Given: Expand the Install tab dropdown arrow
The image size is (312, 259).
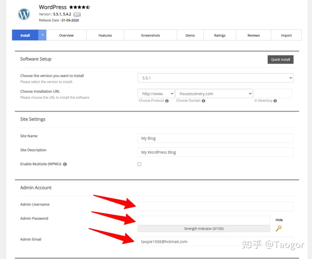Looking at the screenshot, I should click(42, 35).
